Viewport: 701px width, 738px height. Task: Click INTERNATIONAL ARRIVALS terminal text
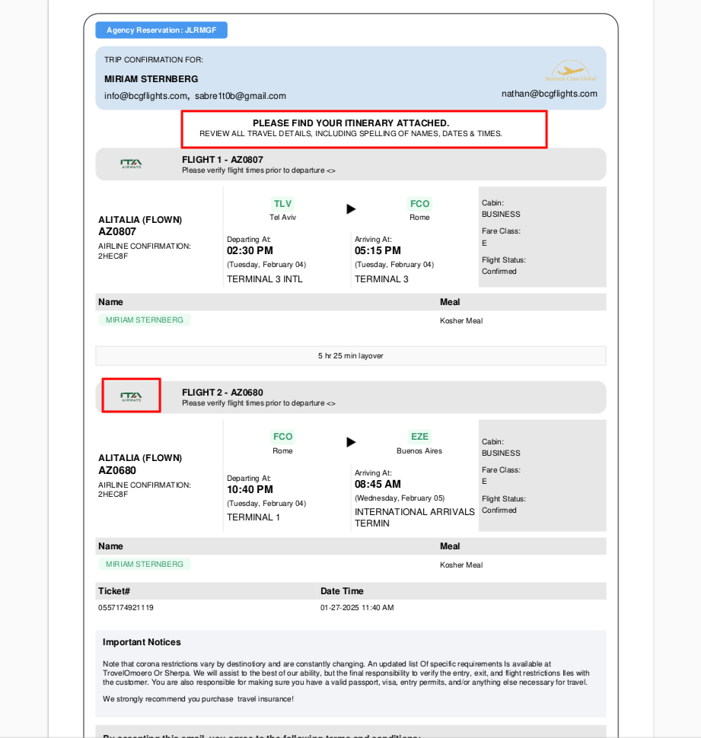click(x=415, y=517)
